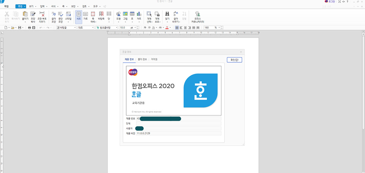
Task: Click the 확인(D) button
Action: point(234,60)
